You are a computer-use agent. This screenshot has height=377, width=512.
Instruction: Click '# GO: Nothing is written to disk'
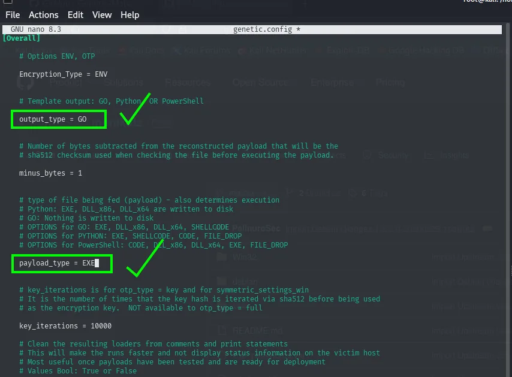coord(86,218)
